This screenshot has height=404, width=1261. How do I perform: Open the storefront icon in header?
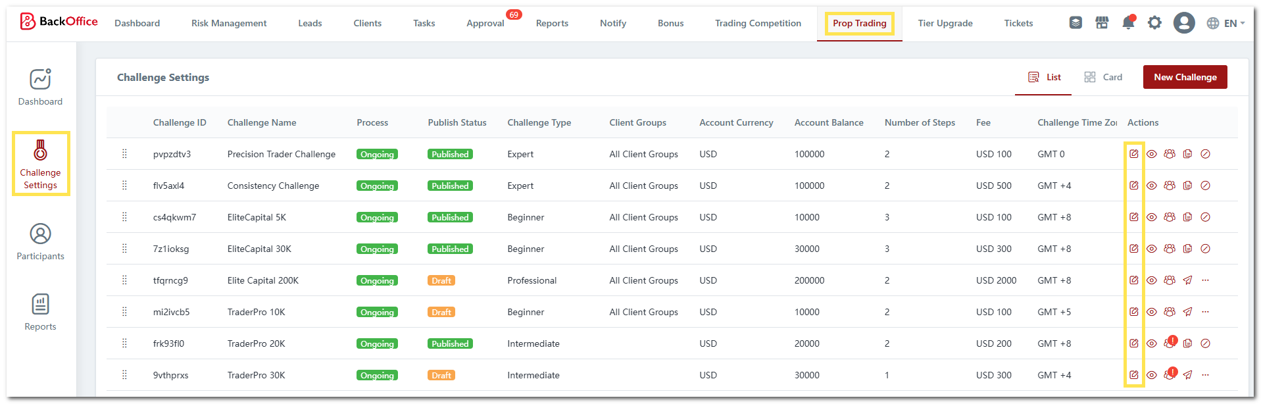tap(1102, 23)
